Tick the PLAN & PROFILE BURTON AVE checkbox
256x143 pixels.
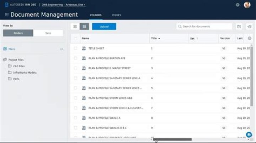(x=75, y=58)
